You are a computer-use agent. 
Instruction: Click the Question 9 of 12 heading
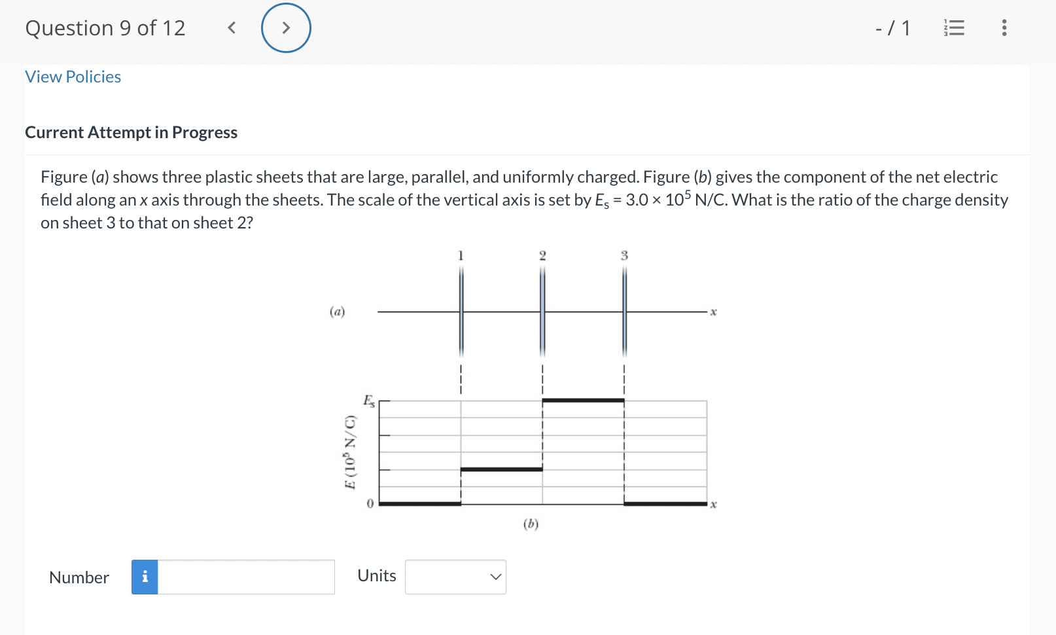(105, 27)
